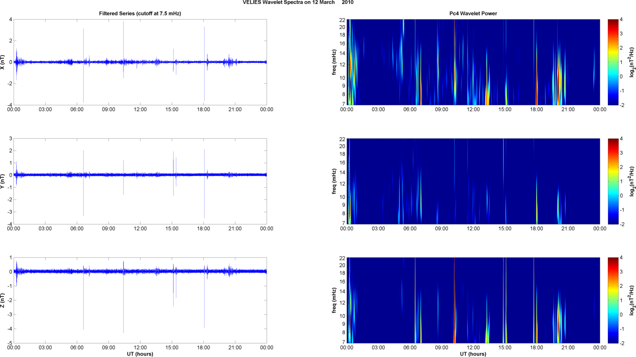636x357 pixels.
Task: Click the UT (hours) label under Z plot
Action: pos(140,354)
